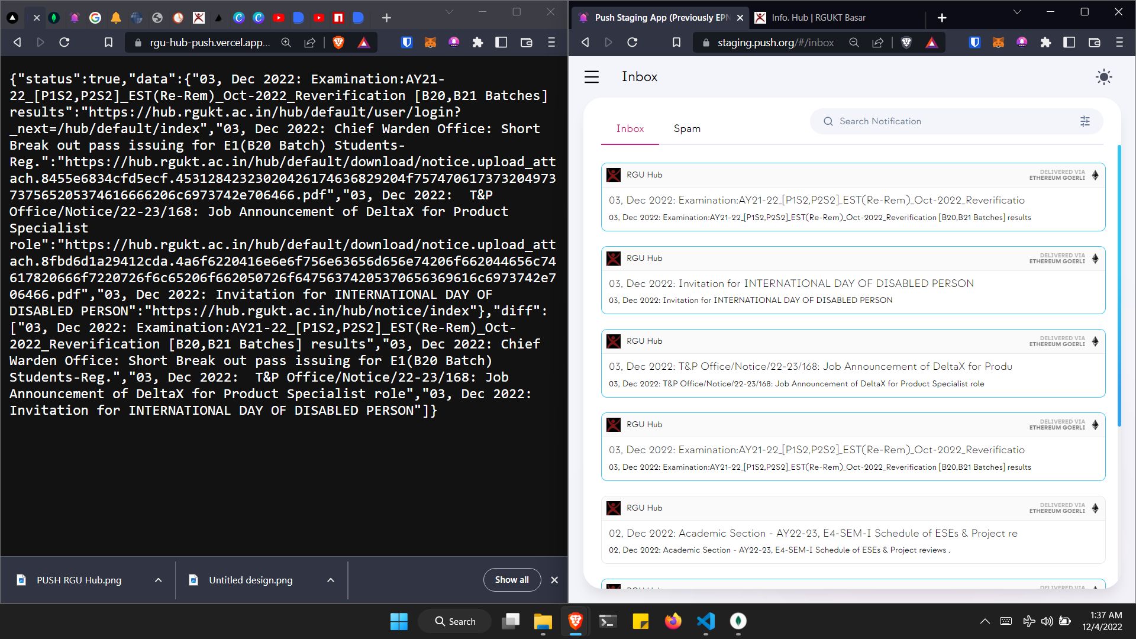
Task: Open extensions puzzle menu in left window
Action: pos(477,42)
